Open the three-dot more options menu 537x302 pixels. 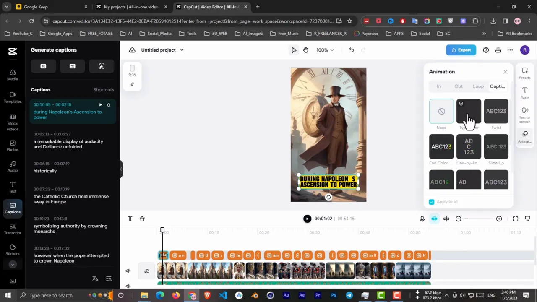tap(510, 50)
